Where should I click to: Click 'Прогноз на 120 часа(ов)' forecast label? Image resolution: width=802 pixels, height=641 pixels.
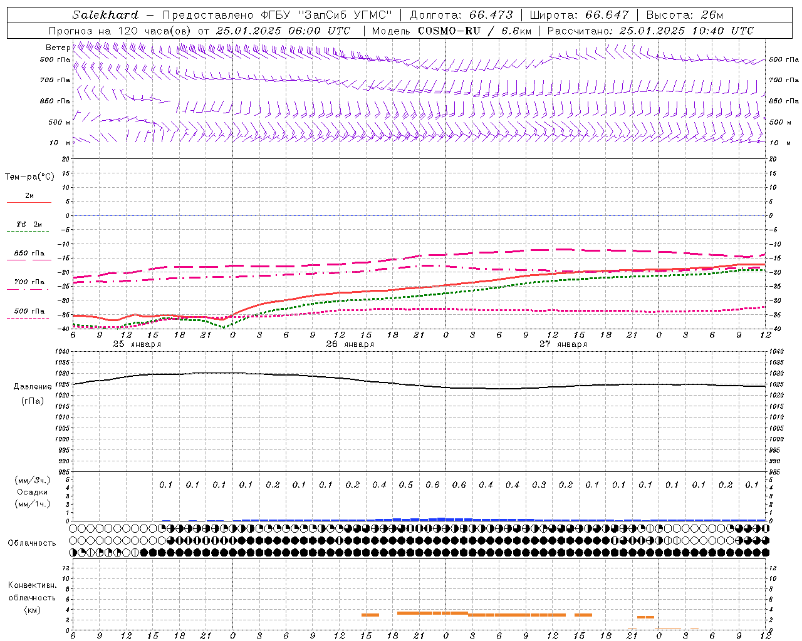[x=120, y=31]
